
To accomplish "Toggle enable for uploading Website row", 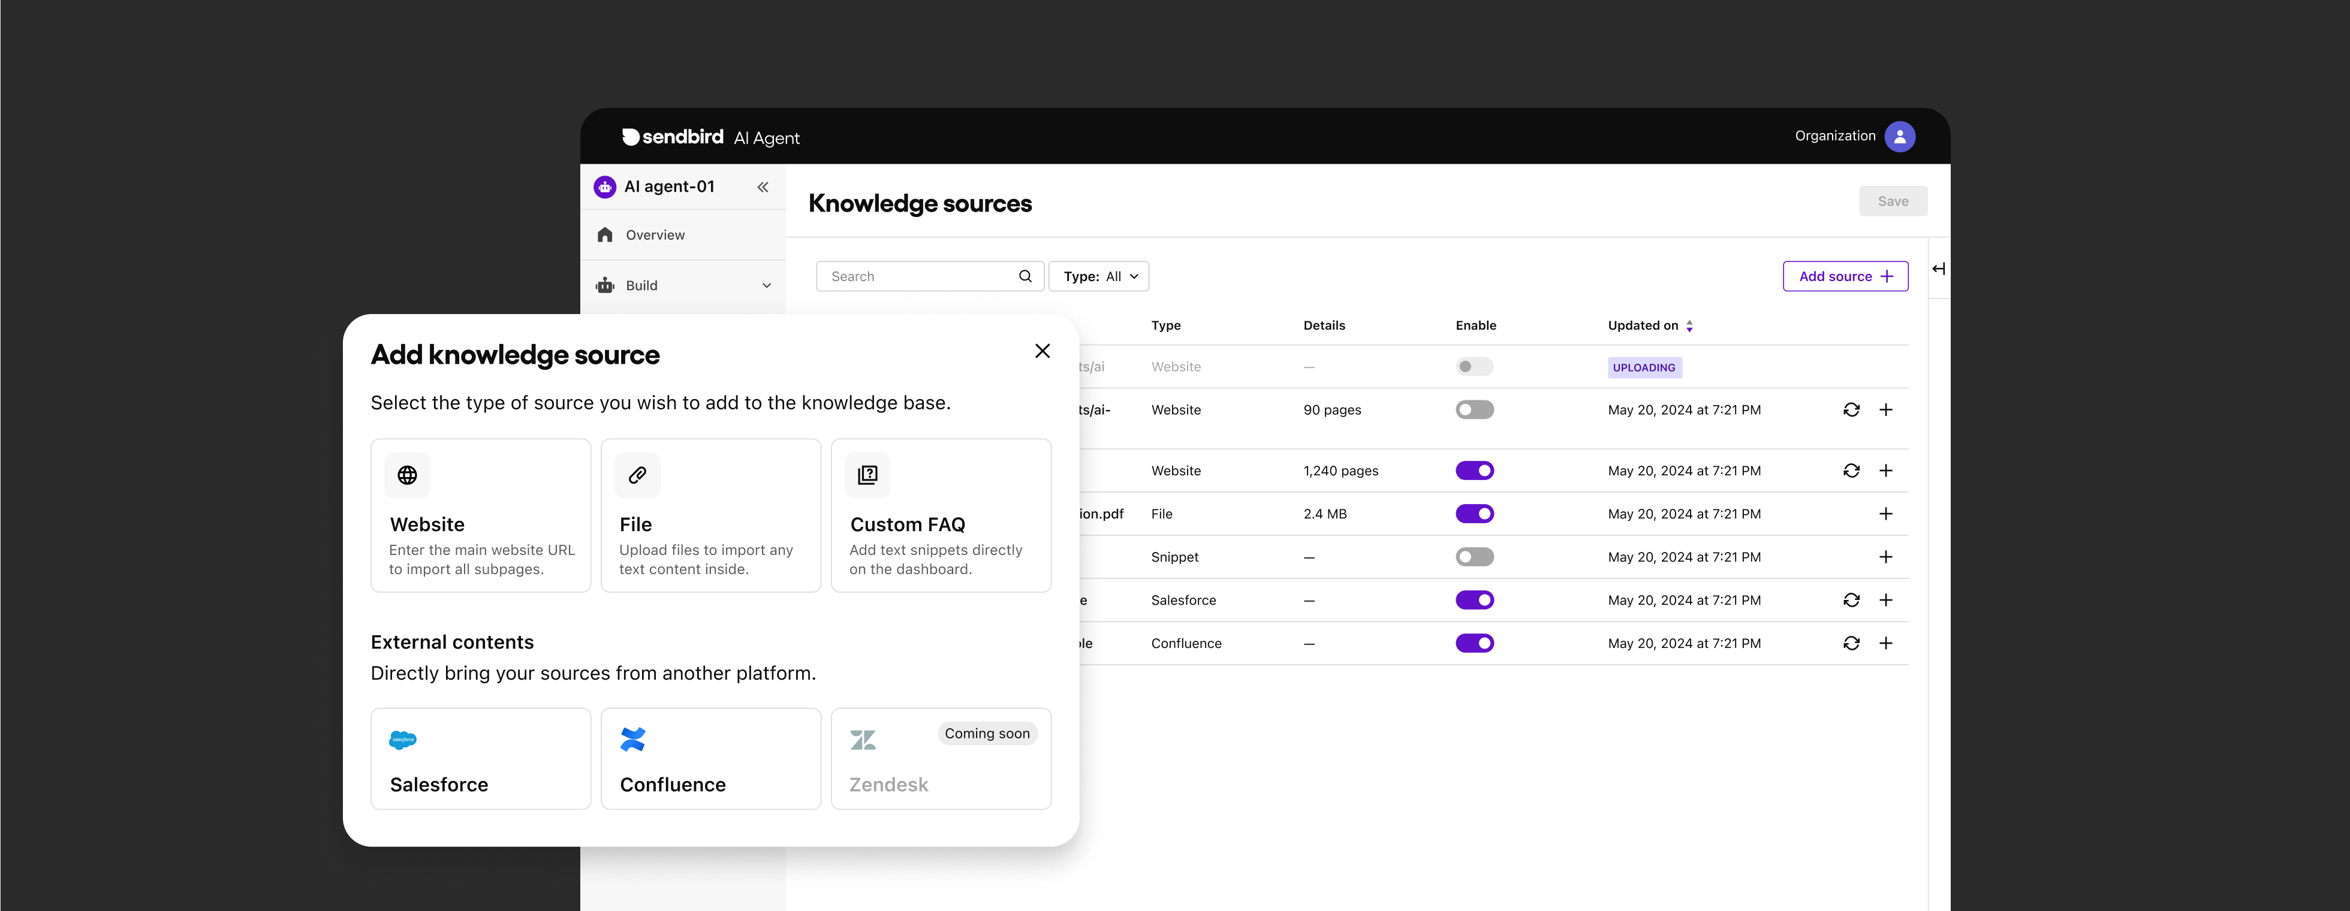I will tap(1474, 367).
